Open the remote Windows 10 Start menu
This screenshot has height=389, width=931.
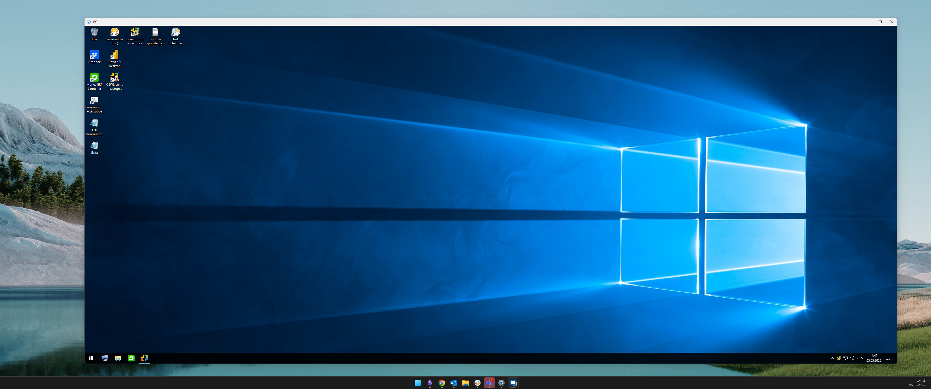tap(91, 358)
